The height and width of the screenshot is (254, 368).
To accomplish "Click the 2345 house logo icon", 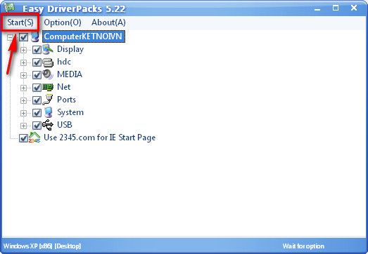I will pyautogui.click(x=34, y=138).
